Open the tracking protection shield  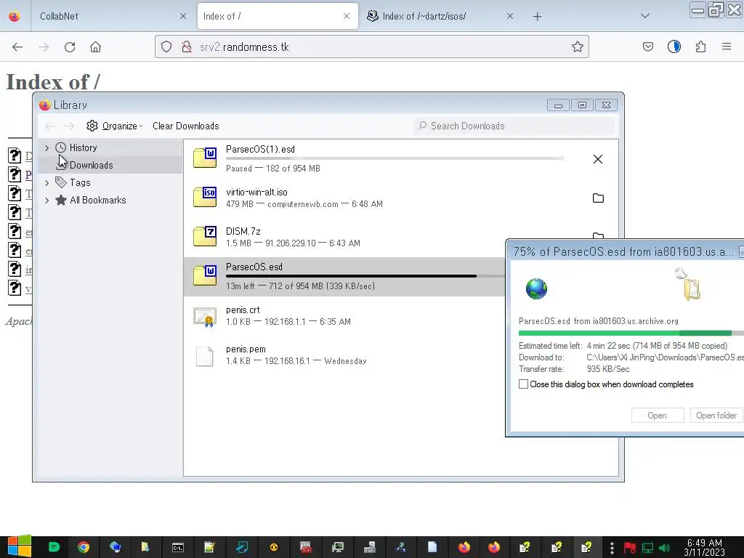tap(166, 46)
